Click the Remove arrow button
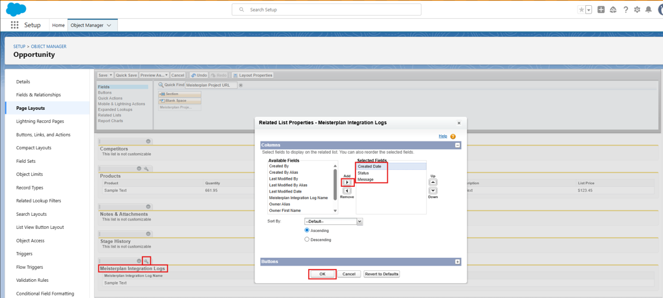663x298 pixels. click(347, 191)
